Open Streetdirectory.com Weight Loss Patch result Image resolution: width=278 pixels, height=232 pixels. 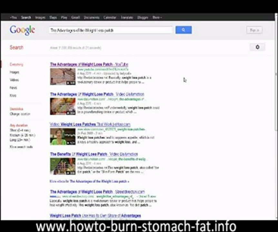pos(97,192)
